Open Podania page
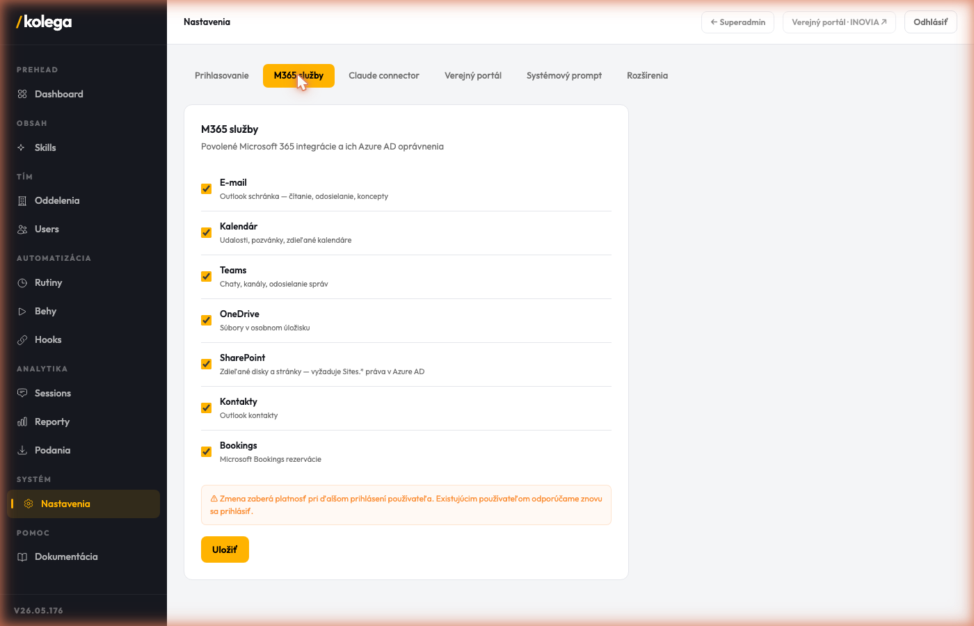 (x=83, y=450)
